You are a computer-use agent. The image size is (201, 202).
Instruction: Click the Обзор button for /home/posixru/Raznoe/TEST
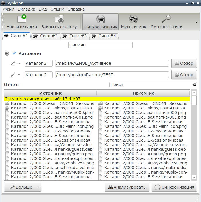click(184, 75)
